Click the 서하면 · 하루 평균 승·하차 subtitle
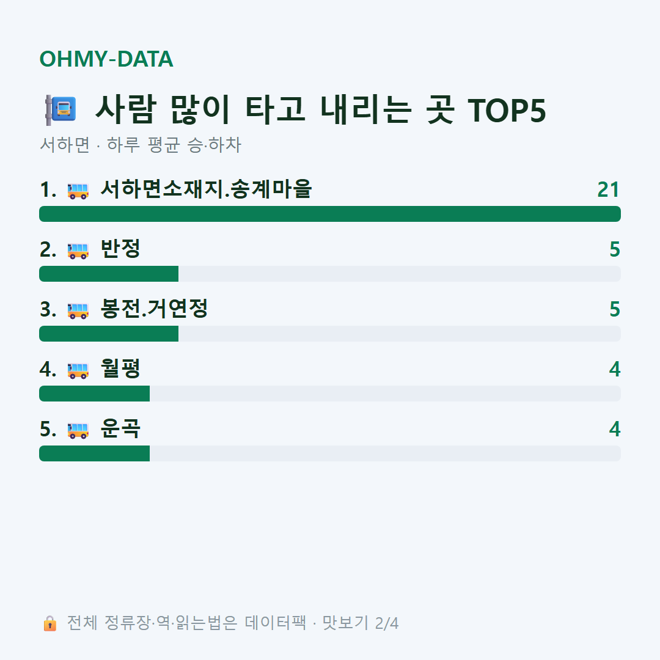Viewport: 660px width, 660px height. pos(141,145)
